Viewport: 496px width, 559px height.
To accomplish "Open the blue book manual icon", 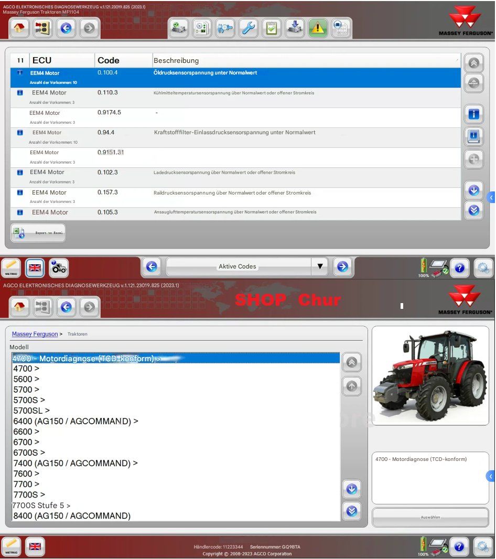I will 473,136.
